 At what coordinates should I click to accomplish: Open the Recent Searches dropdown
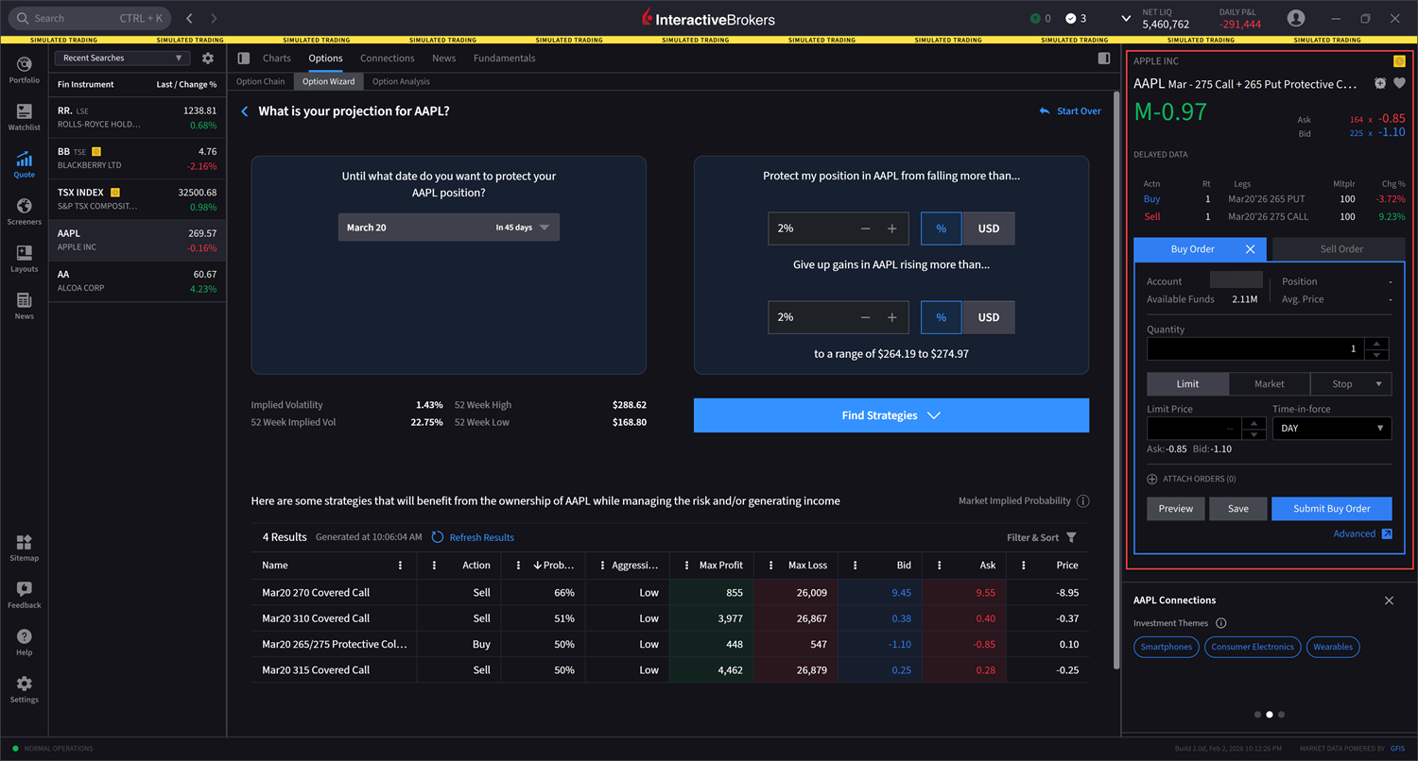click(122, 59)
